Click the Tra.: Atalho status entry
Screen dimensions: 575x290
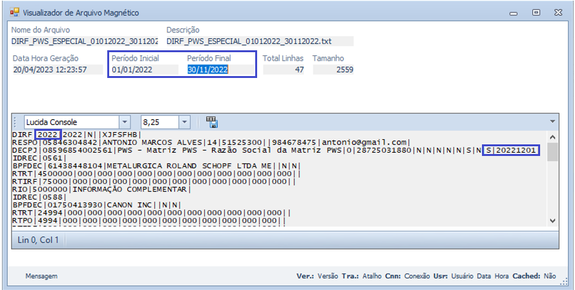(362, 276)
